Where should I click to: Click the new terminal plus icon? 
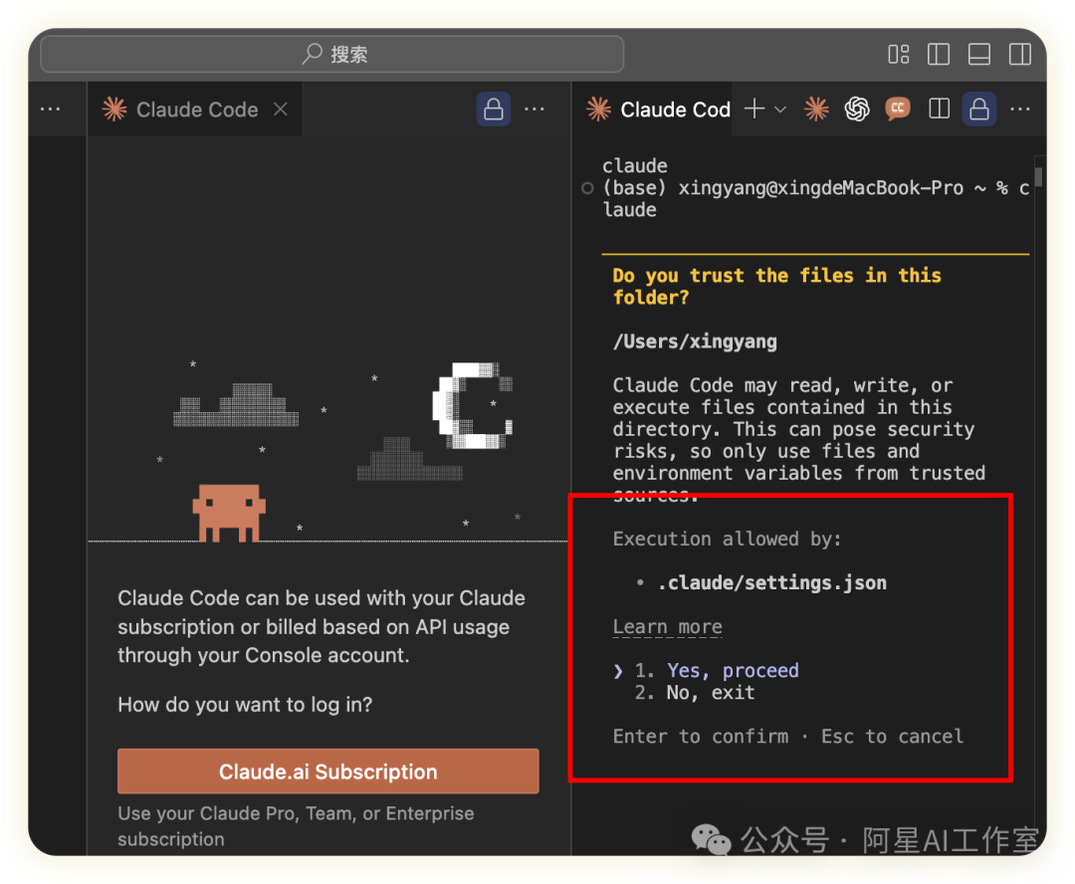[754, 110]
